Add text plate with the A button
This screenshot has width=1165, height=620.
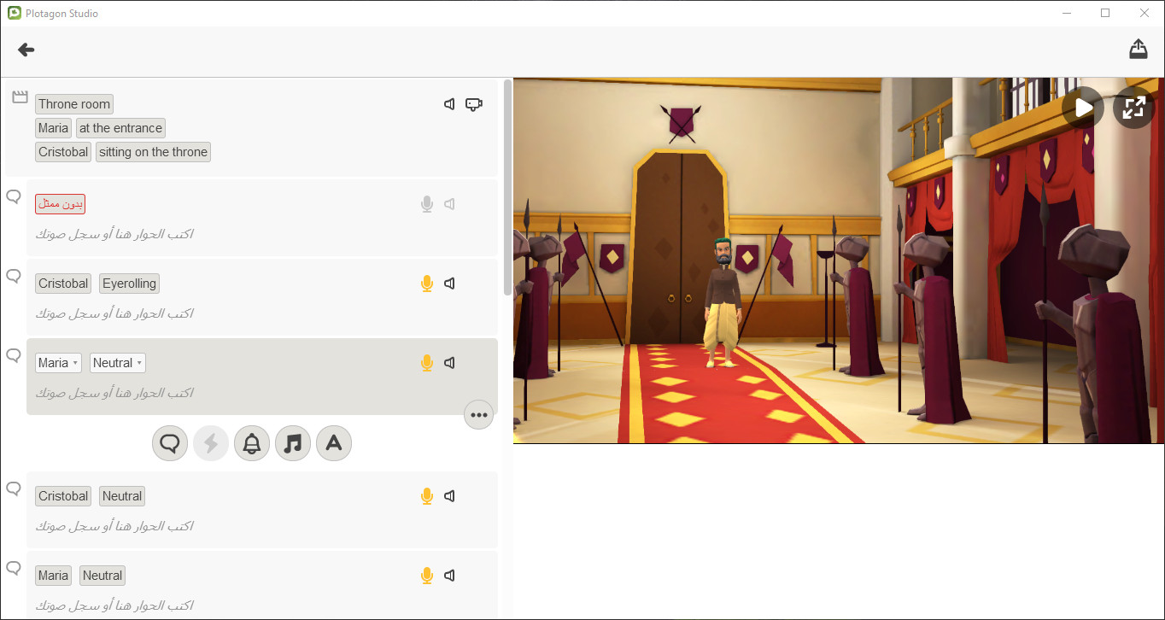[x=334, y=444]
